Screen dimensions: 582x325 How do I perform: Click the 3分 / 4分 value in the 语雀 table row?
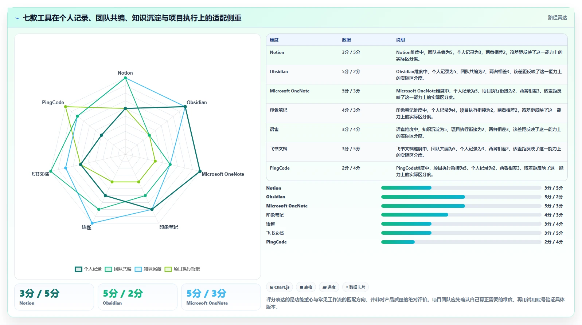pyautogui.click(x=351, y=130)
